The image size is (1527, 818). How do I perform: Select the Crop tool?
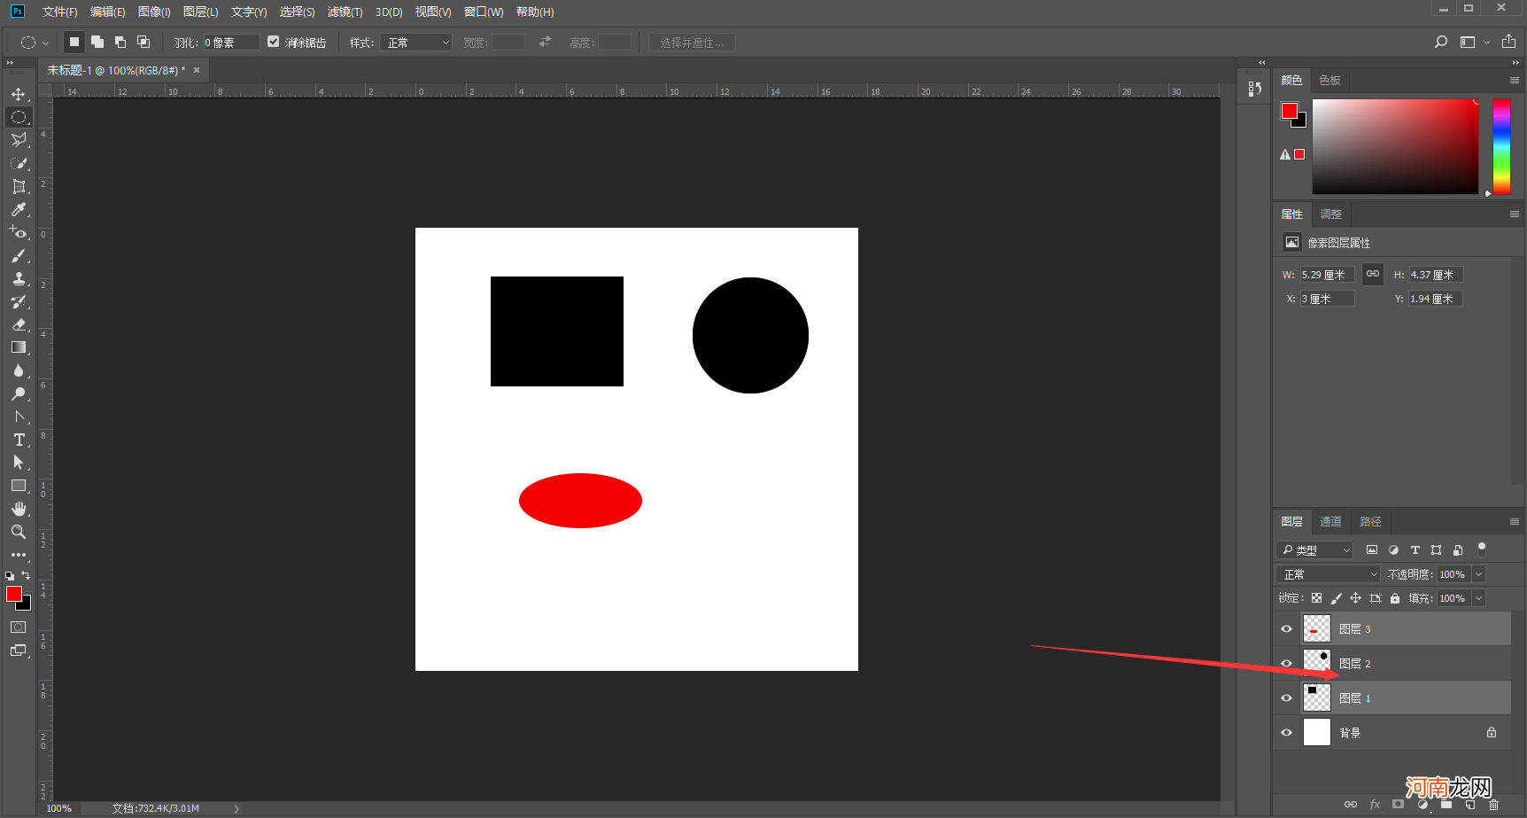[x=19, y=186]
